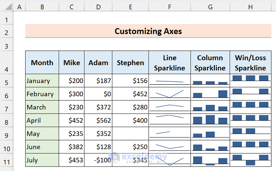Click Mike's April value of $452
The width and height of the screenshot is (276, 171).
click(71, 120)
